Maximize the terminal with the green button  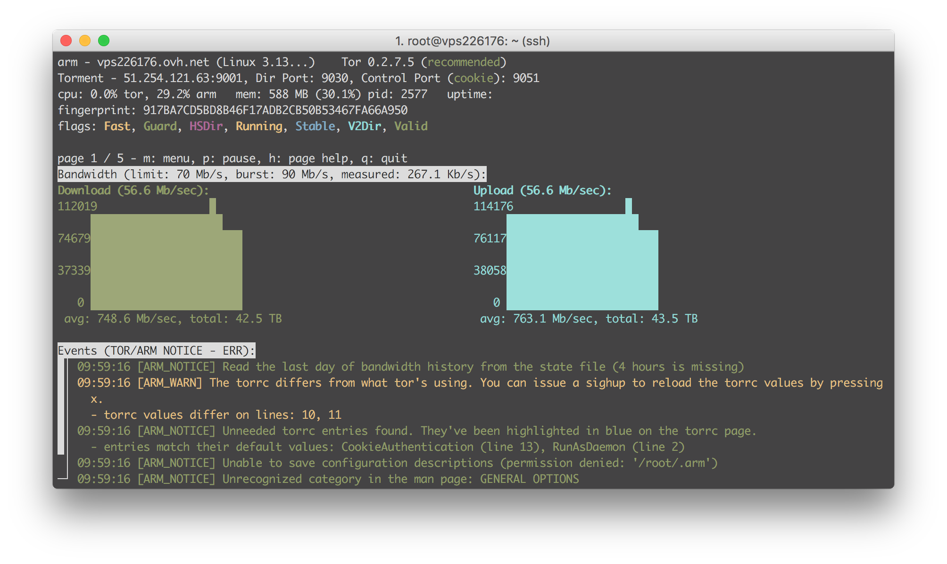[x=104, y=41]
